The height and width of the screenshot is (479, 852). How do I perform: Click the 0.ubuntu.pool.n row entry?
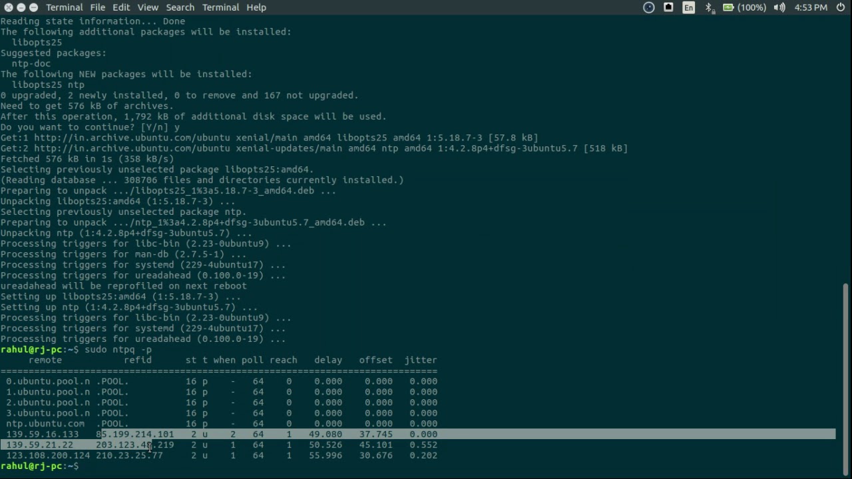tap(48, 381)
